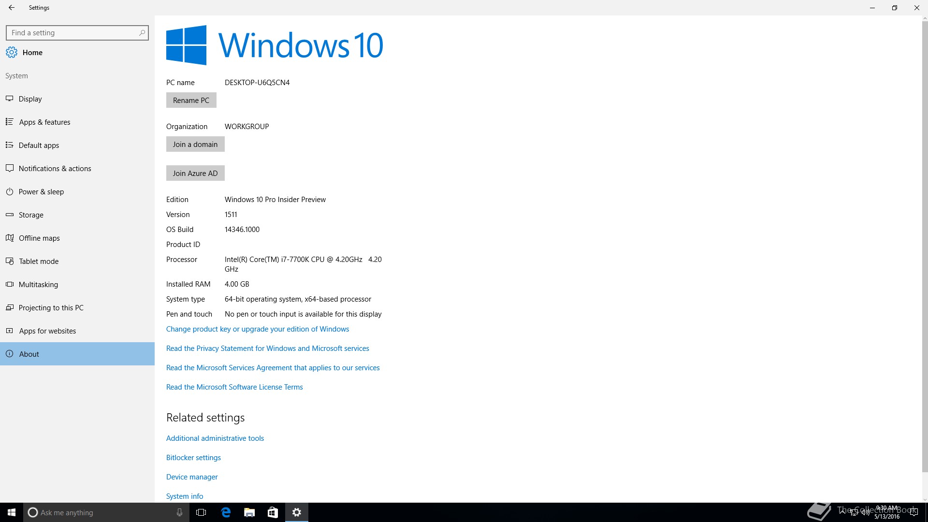Go back using the Settings back arrow
The width and height of the screenshot is (928, 522).
12,8
